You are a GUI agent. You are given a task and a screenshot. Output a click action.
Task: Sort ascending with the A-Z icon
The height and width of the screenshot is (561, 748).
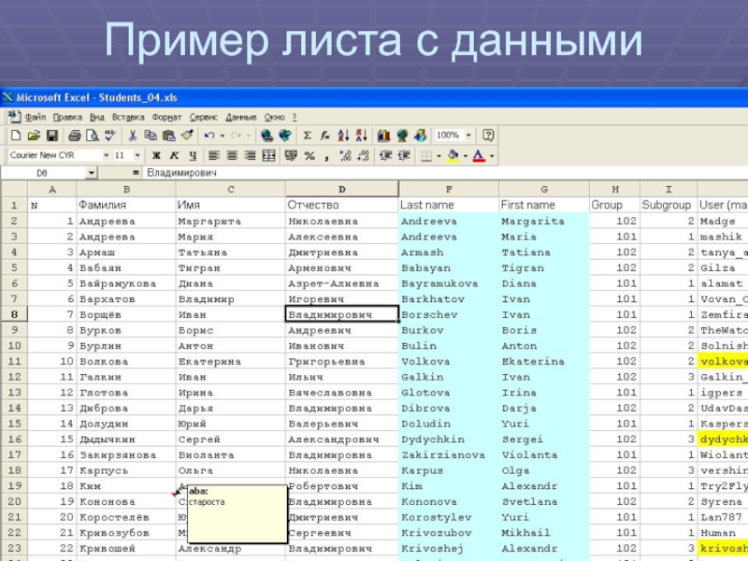pyautogui.click(x=343, y=136)
